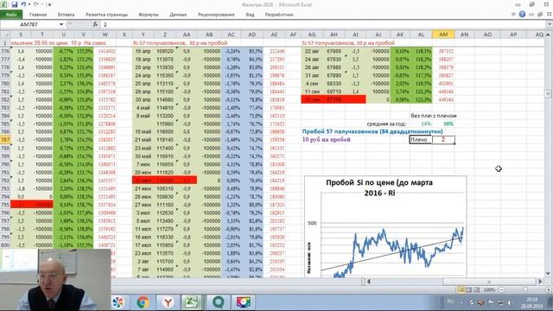The image size is (553, 311).
Task: Click the horizontal scrollbar right arrow
Action: (540, 282)
